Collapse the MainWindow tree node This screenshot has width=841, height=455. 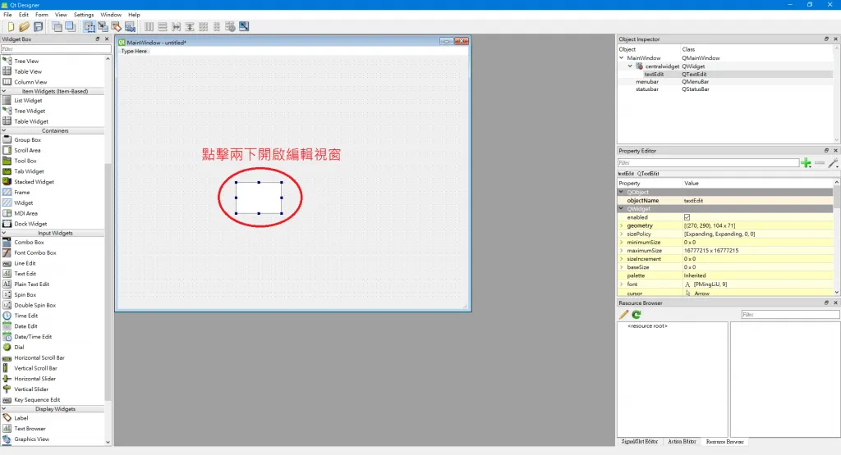pos(622,58)
